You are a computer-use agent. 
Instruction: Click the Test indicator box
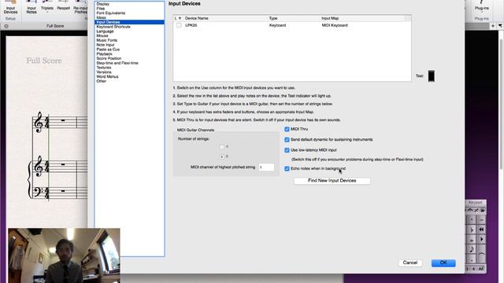432,76
